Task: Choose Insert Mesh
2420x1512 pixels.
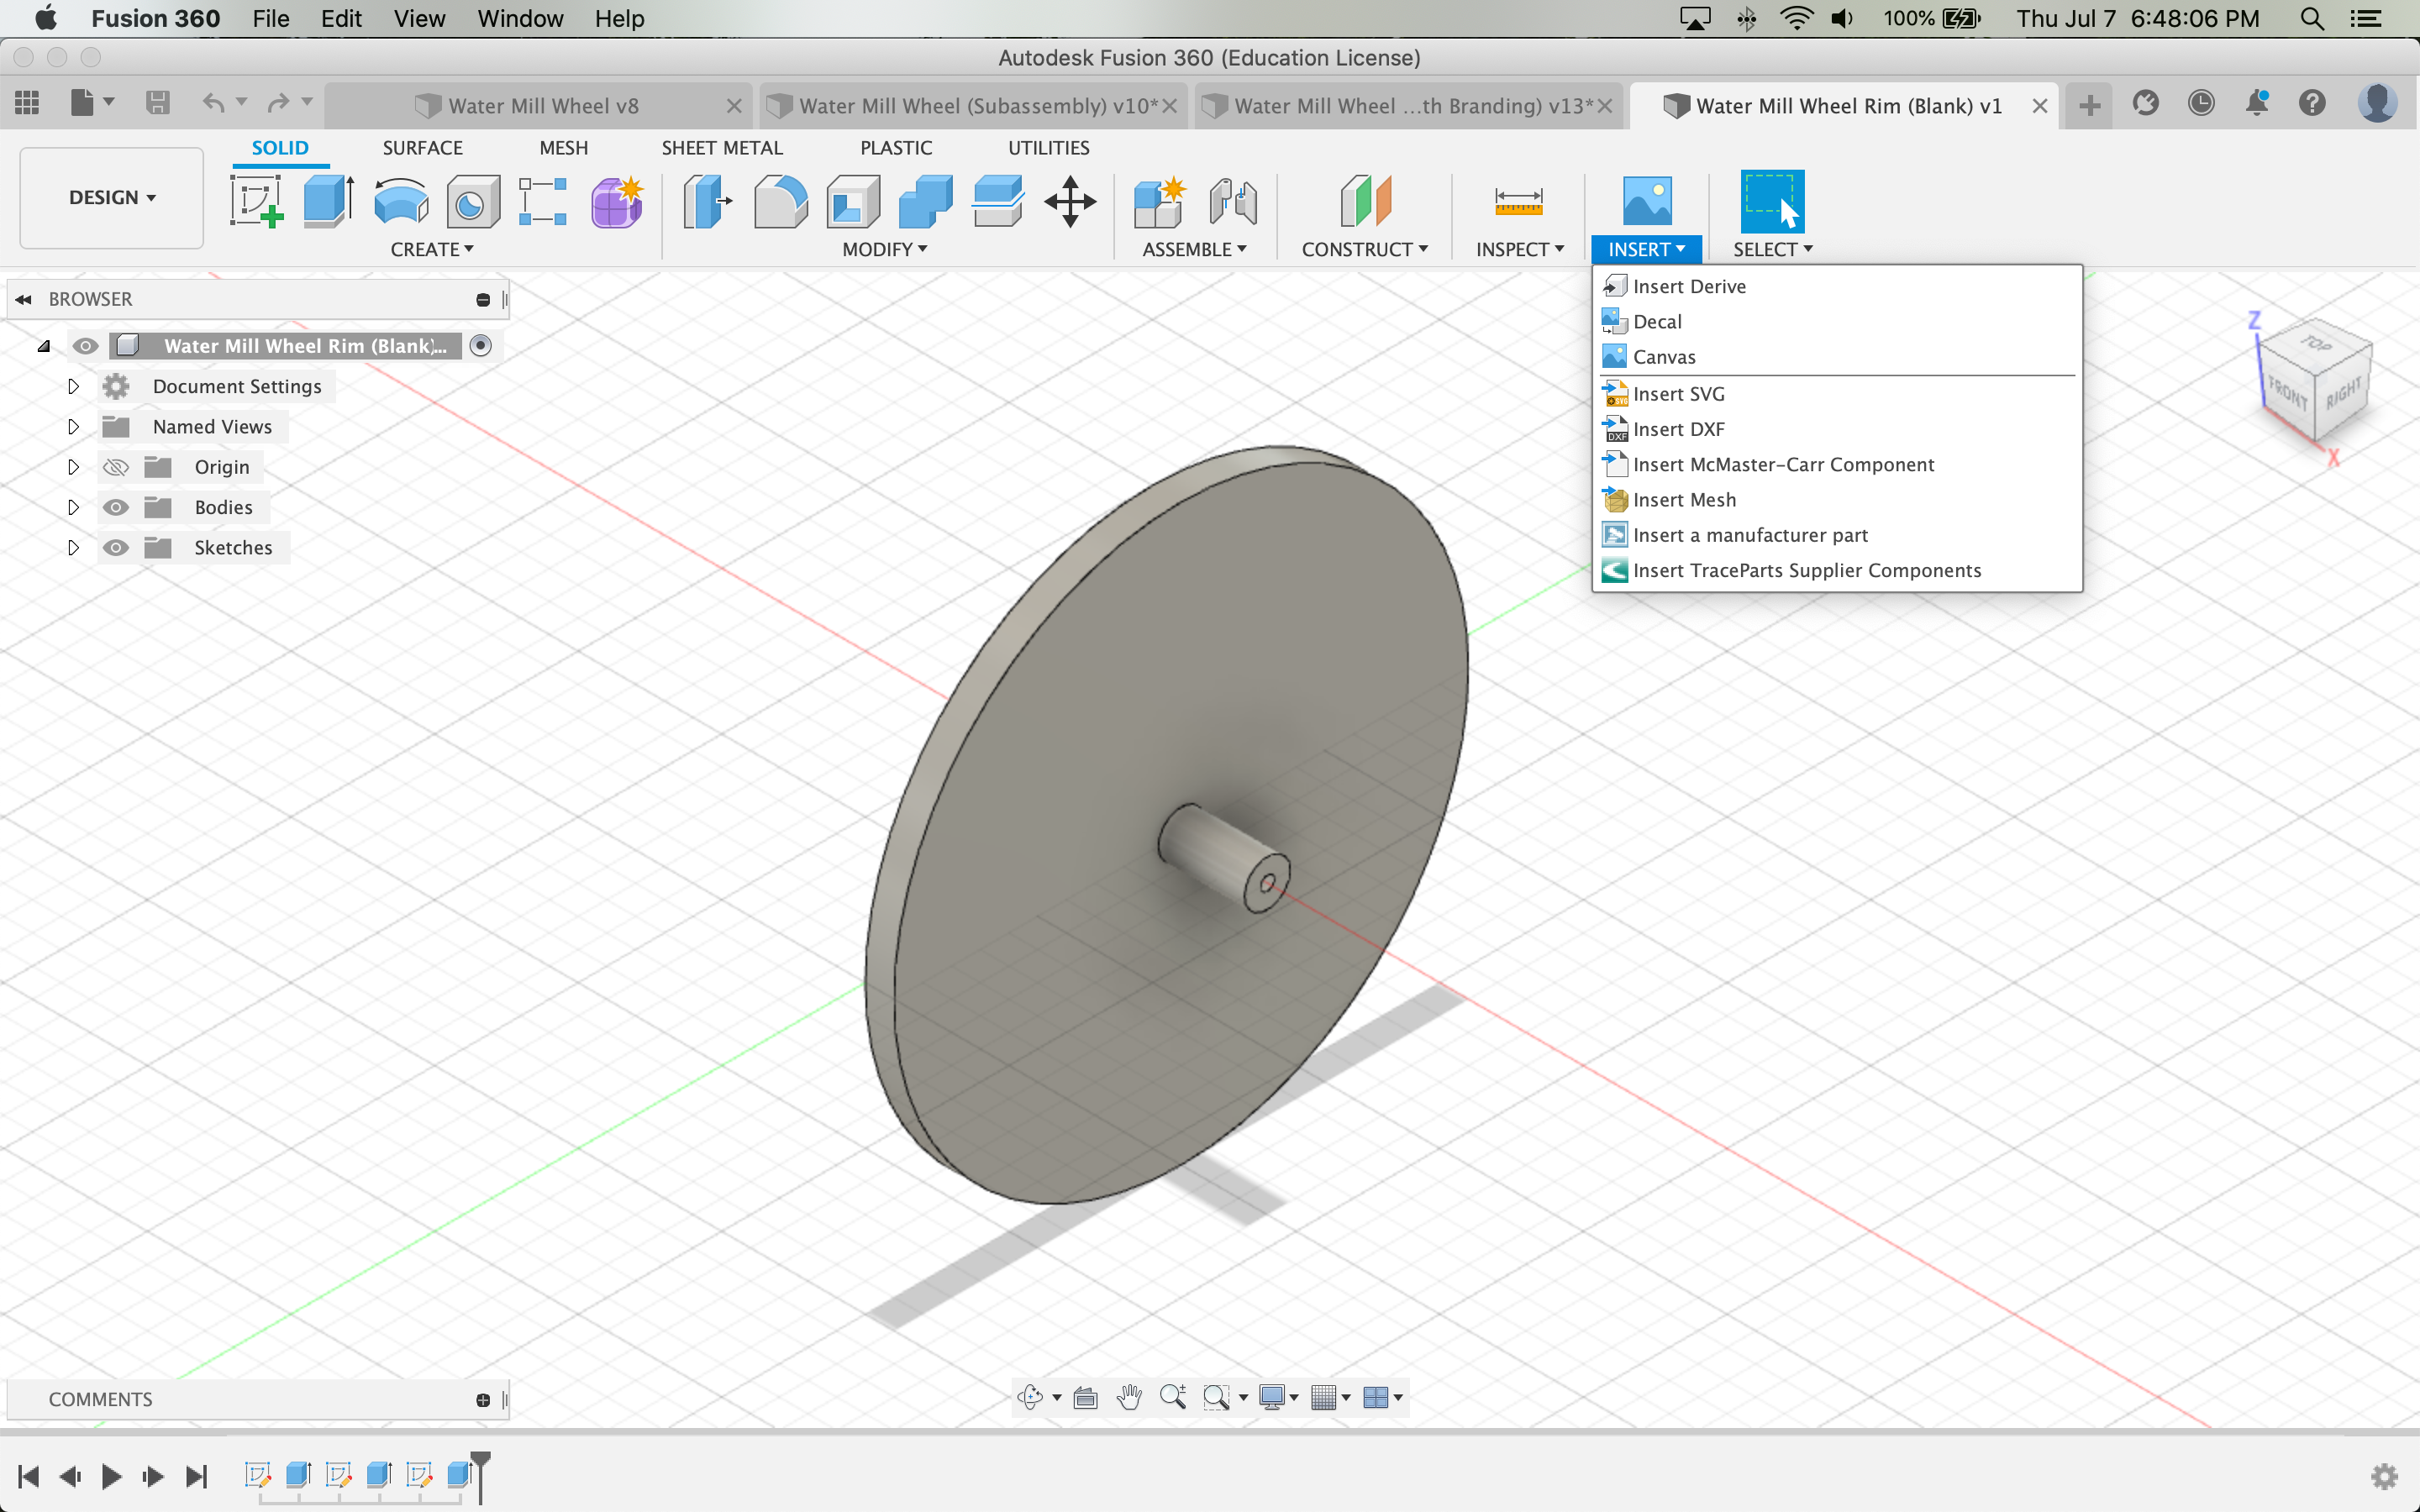Action: (x=1837, y=500)
